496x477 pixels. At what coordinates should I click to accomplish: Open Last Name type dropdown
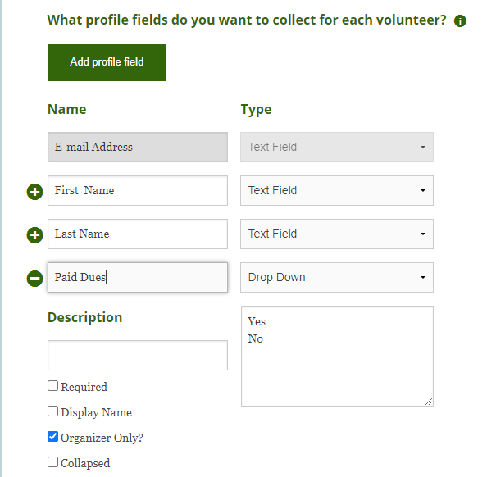tap(336, 234)
